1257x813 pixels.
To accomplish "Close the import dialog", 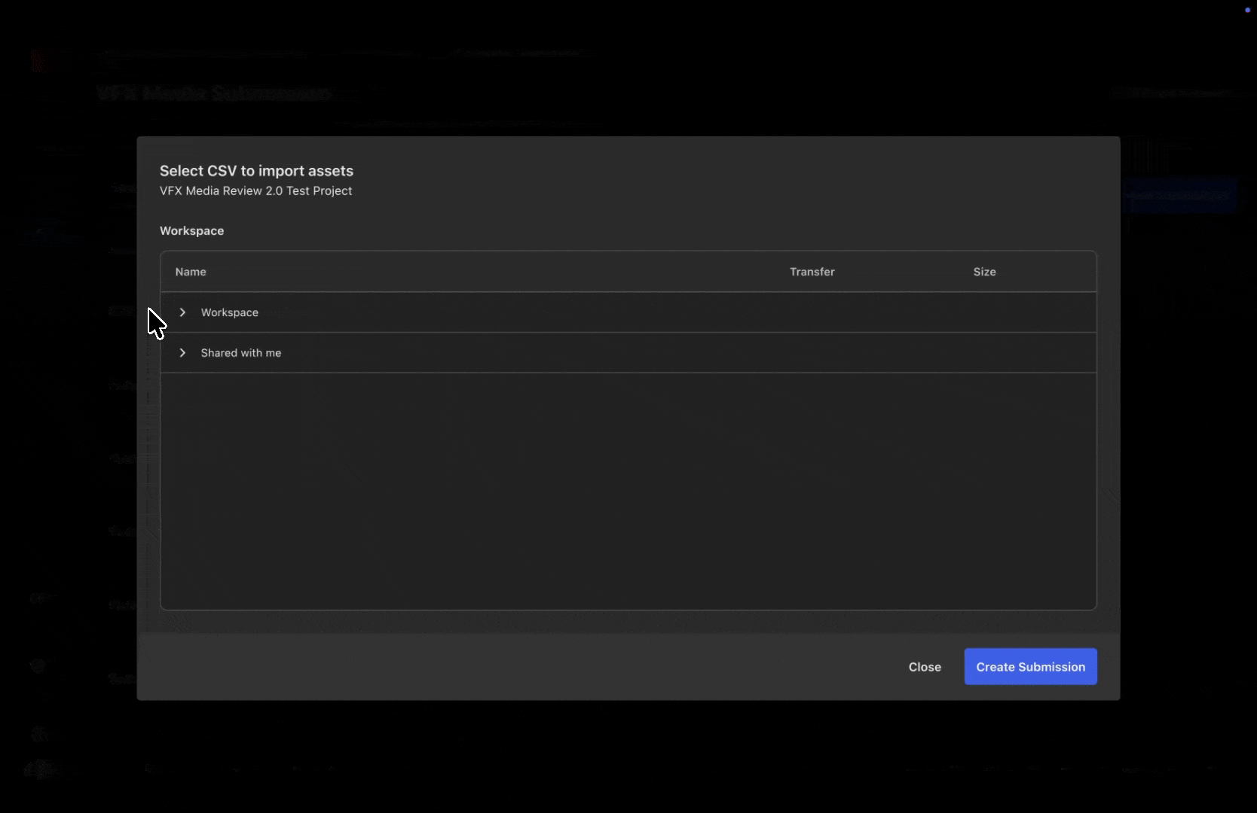I will point(925,667).
